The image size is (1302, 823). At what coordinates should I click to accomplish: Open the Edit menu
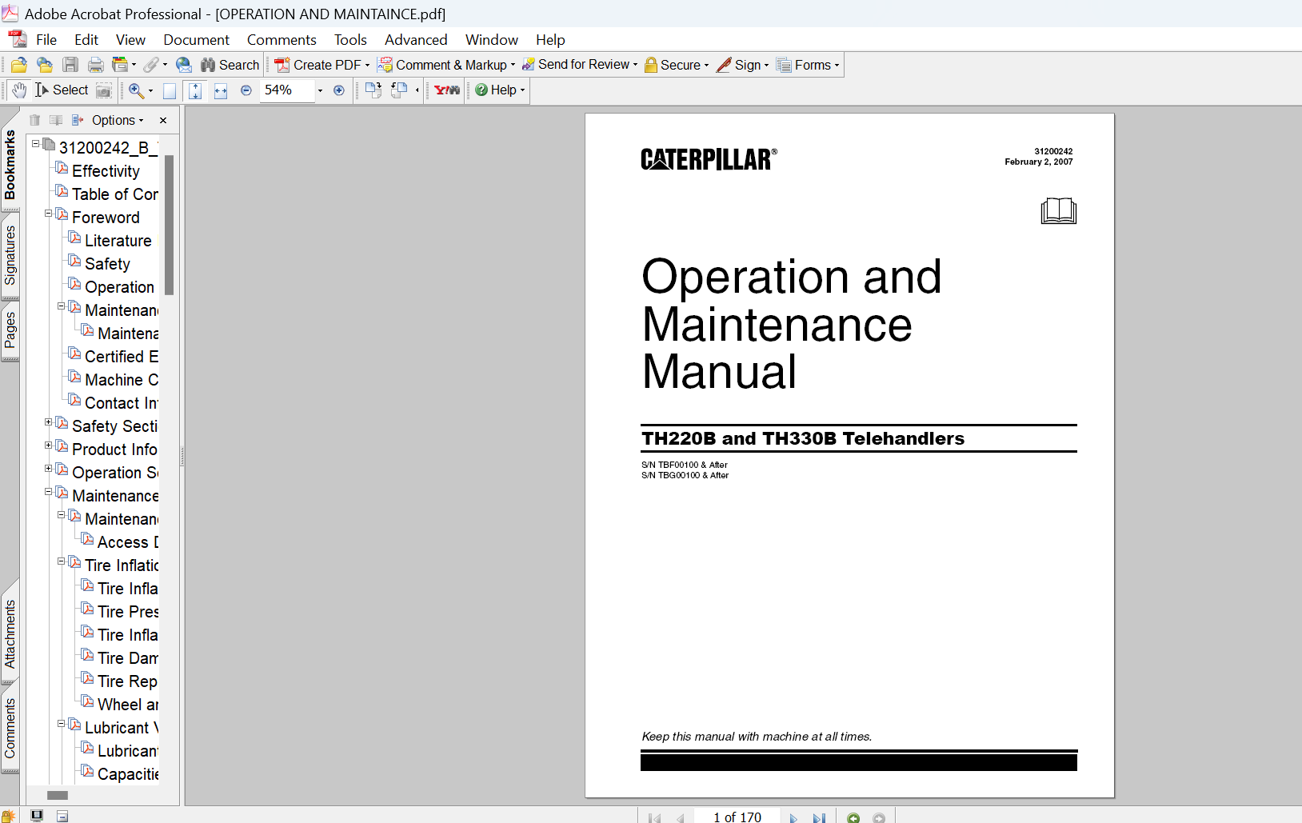[86, 39]
